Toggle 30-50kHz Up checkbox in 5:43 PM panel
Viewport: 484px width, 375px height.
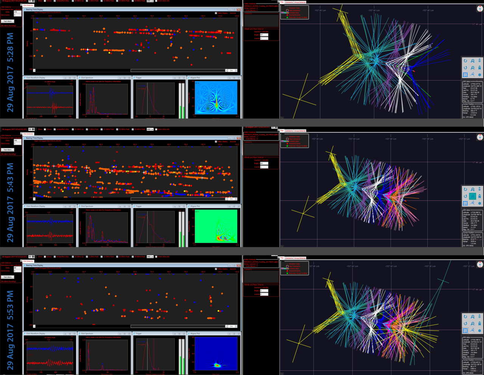[73, 129]
